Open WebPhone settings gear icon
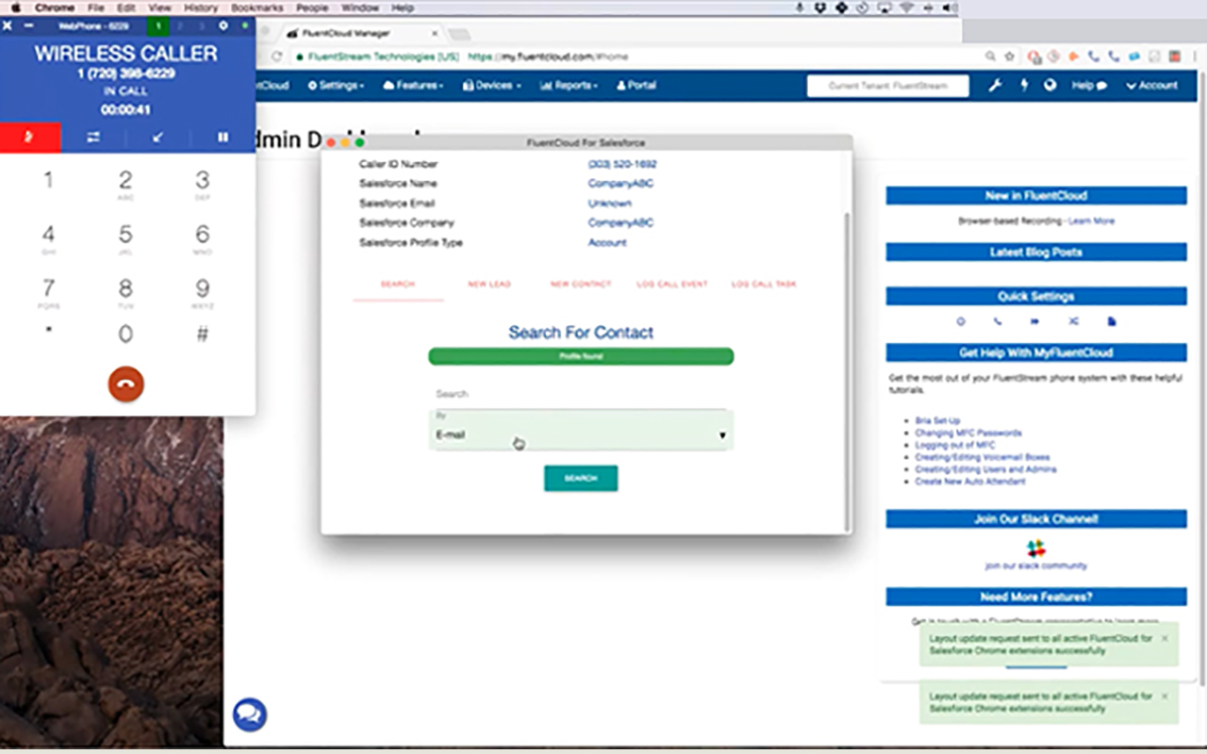Screen dimensions: 1207x754 click(x=223, y=25)
